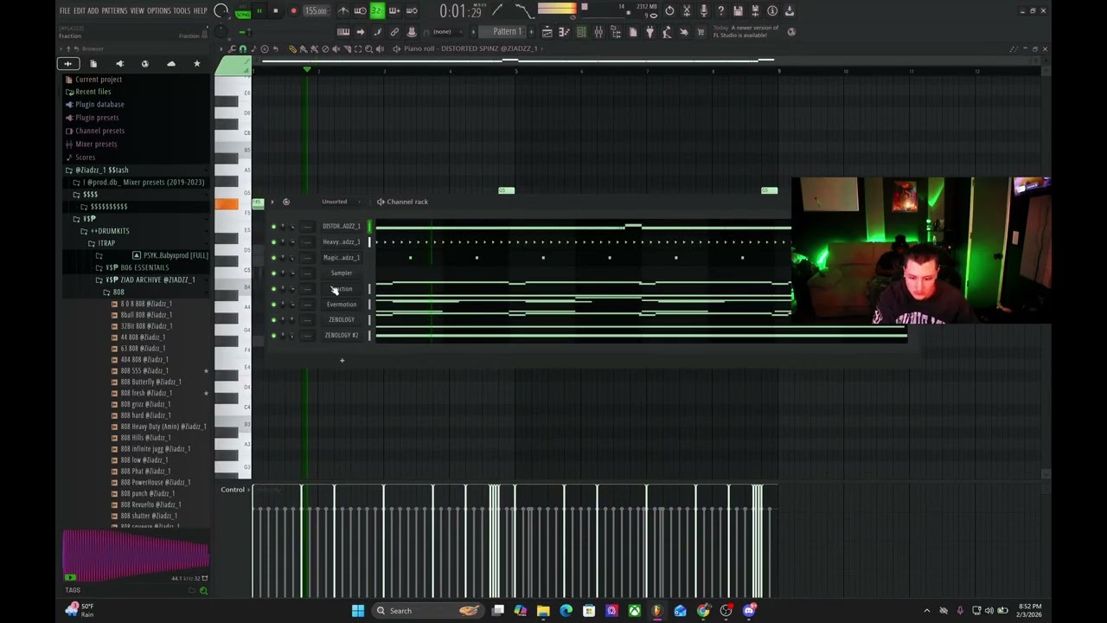The width and height of the screenshot is (1107, 623).
Task: Open the TOOLS menu
Action: click(x=182, y=11)
